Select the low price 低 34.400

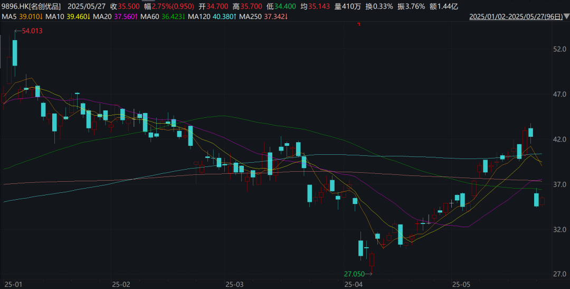282,6
